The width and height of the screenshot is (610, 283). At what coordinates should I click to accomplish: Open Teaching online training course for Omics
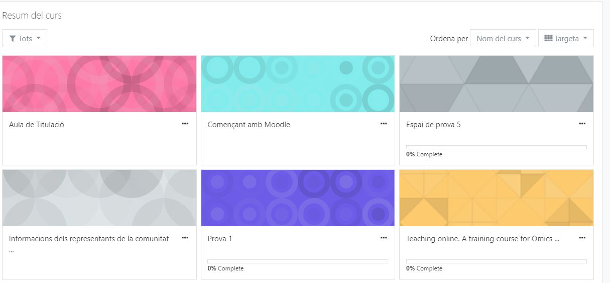click(482, 239)
